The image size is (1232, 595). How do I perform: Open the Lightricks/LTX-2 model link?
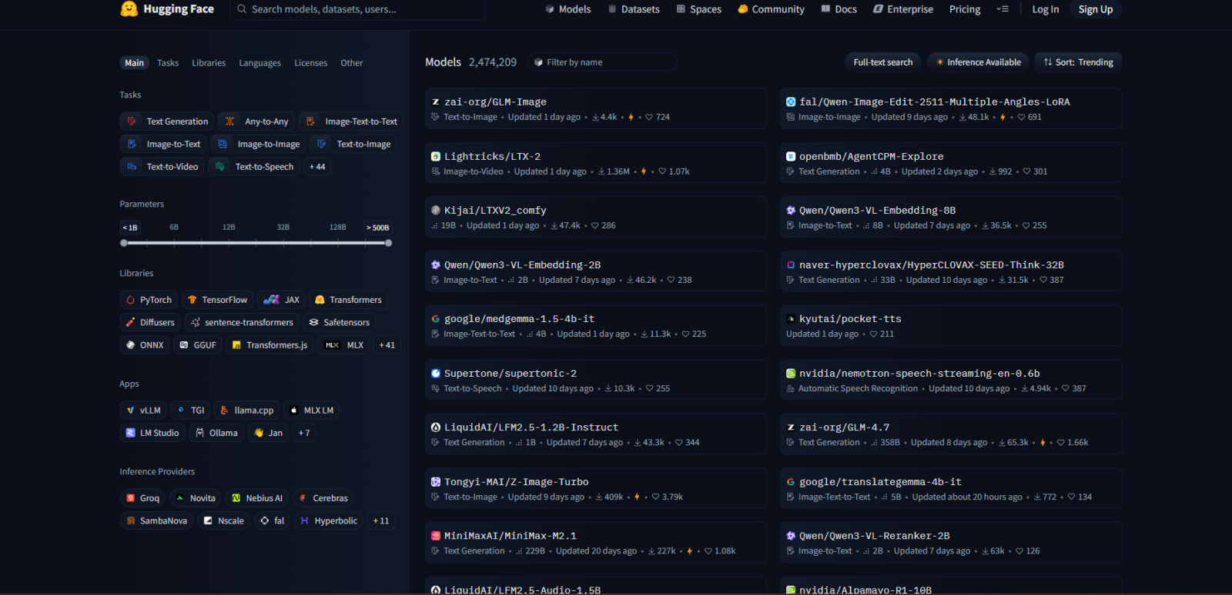click(492, 156)
